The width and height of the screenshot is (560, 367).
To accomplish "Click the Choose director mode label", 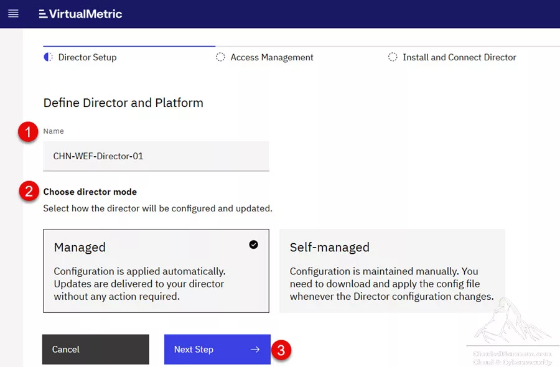I will (90, 192).
